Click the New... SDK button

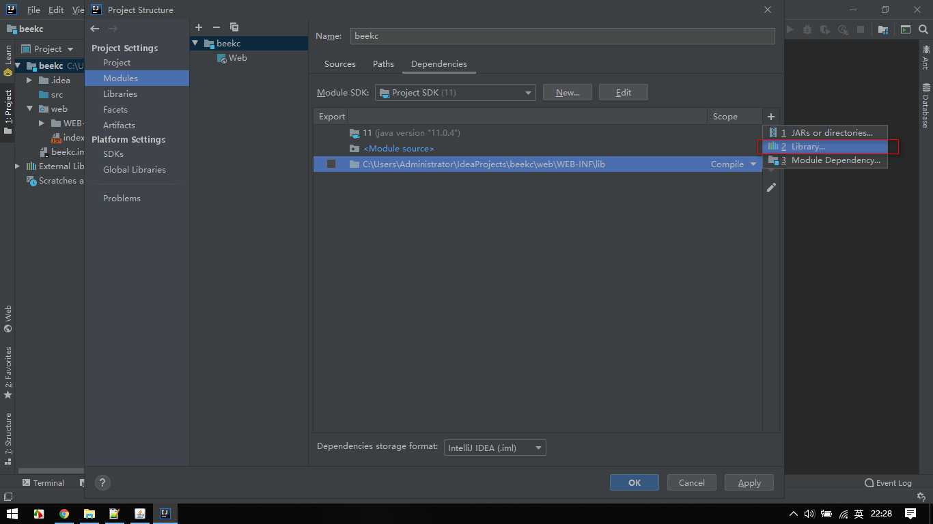(568, 92)
